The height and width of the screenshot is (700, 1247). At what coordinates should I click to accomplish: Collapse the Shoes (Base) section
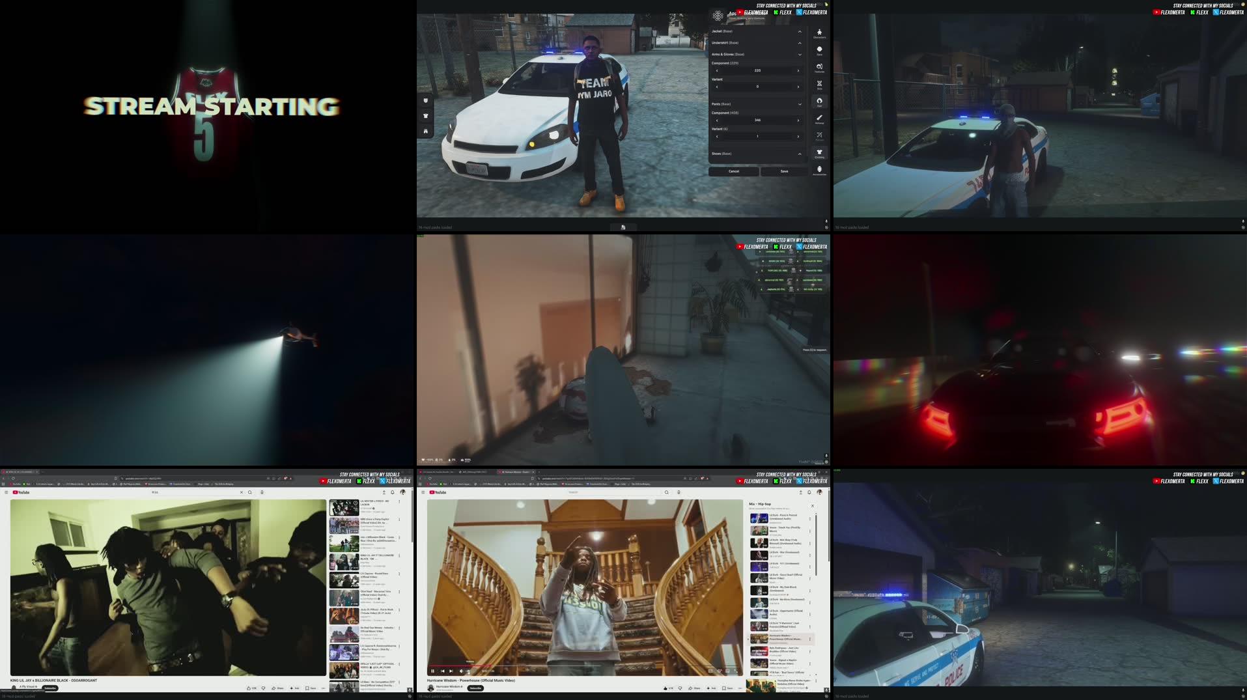(x=800, y=154)
